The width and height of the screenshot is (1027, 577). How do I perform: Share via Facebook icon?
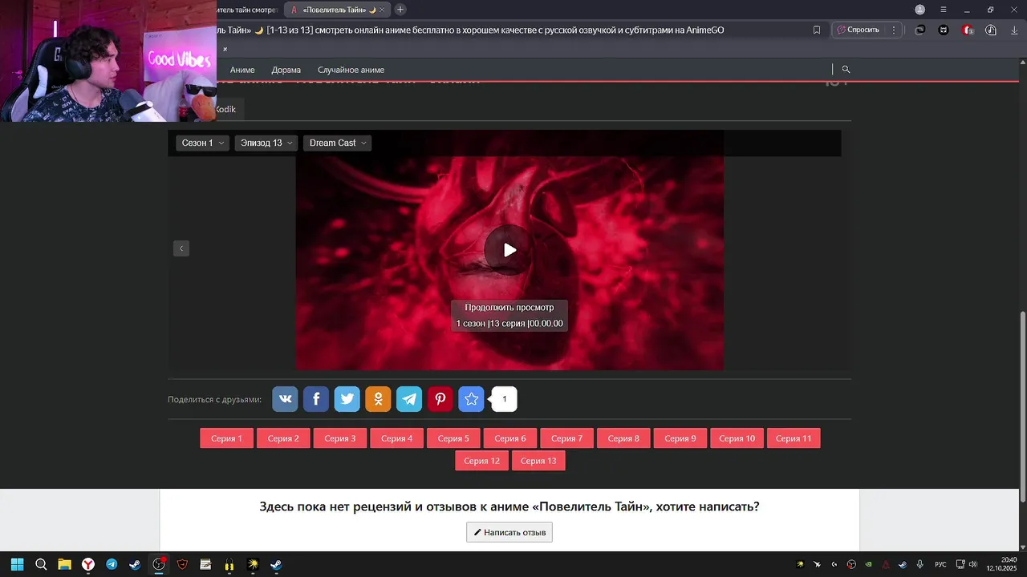[x=316, y=399]
